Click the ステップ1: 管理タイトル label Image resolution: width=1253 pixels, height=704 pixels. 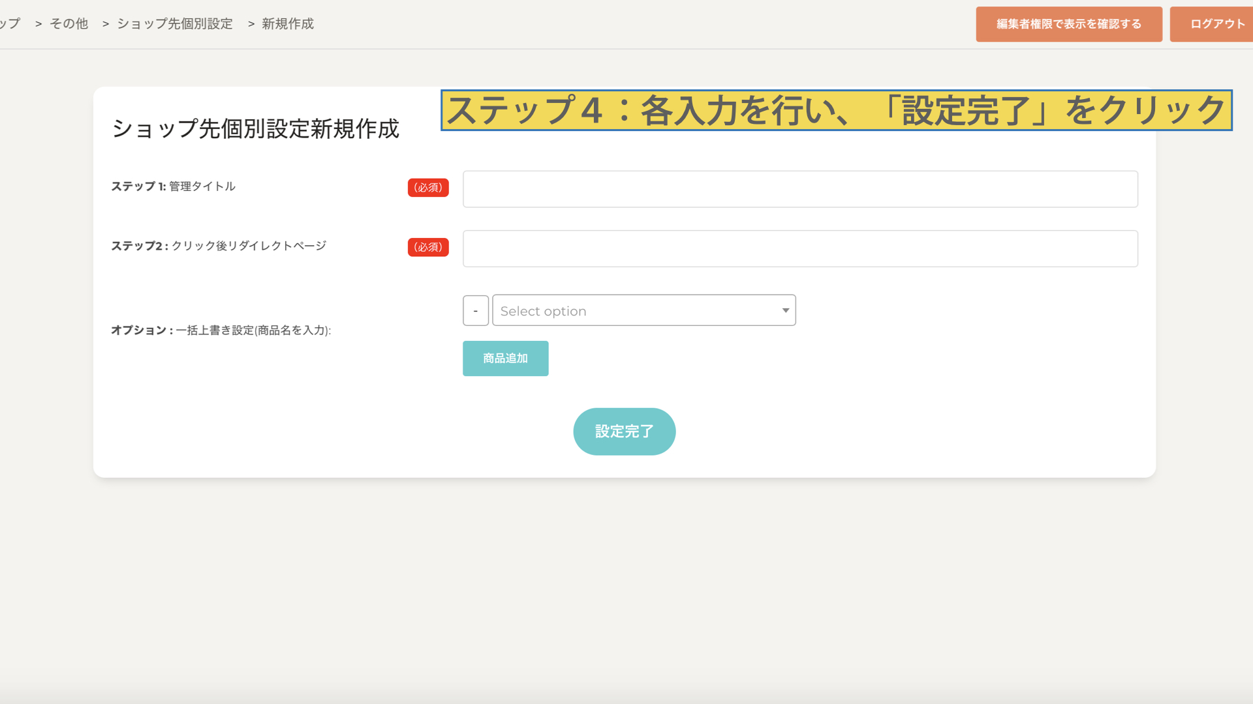point(173,186)
